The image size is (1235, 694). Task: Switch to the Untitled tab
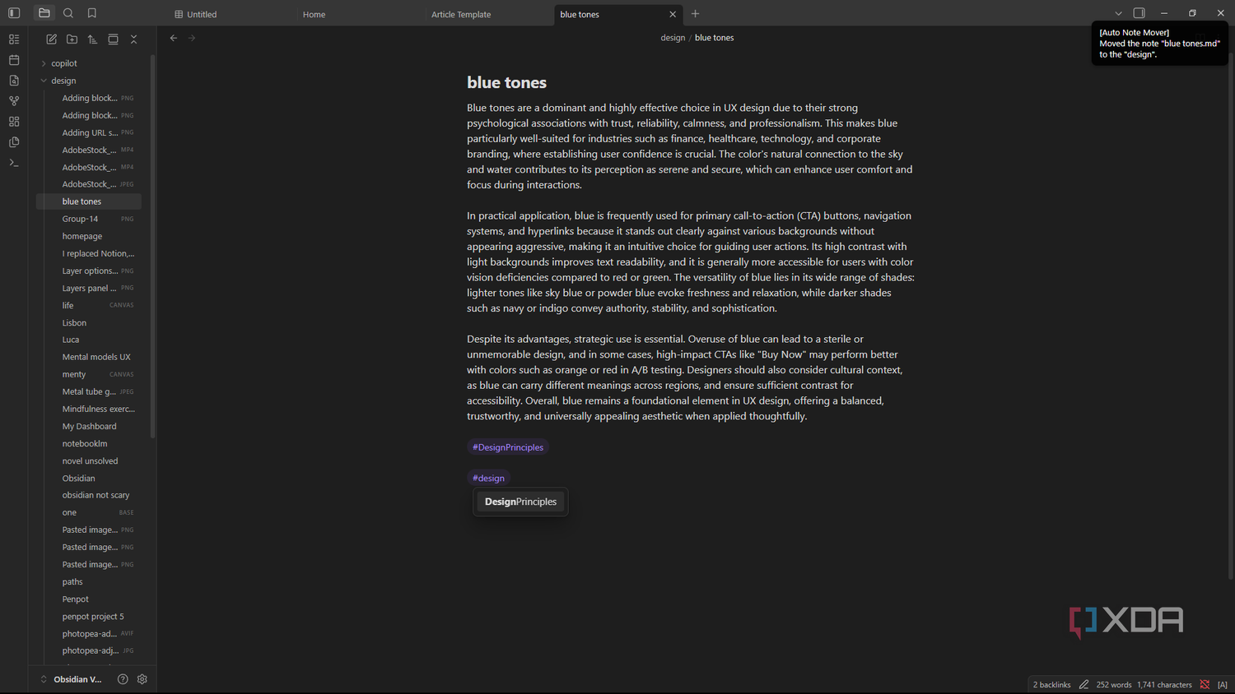coord(202,15)
